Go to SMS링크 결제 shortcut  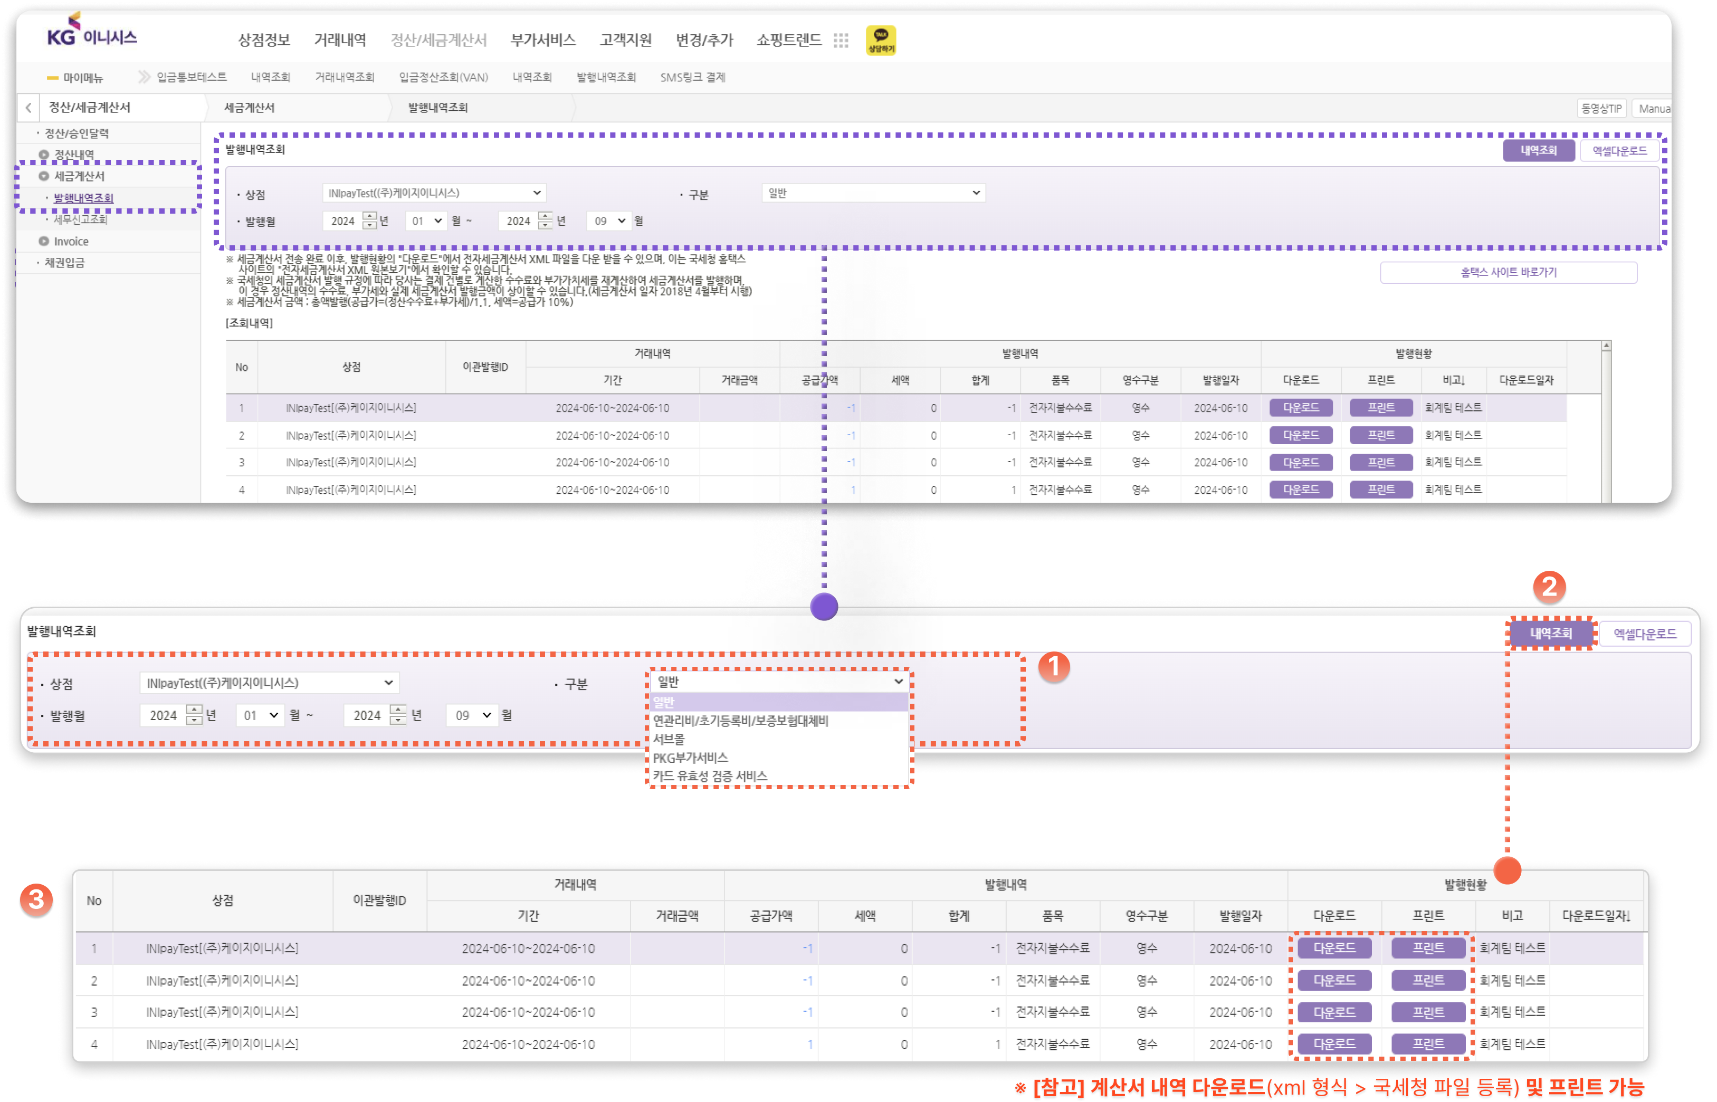pyautogui.click(x=692, y=76)
